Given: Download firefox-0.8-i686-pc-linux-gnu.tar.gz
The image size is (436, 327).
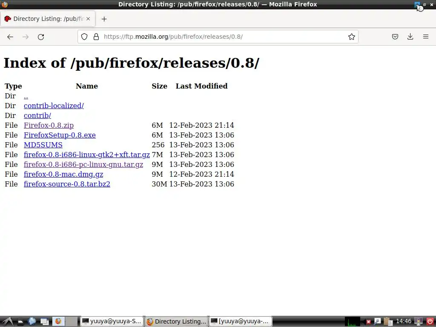Looking at the screenshot, I should pos(83,164).
